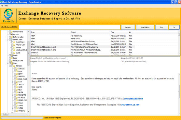Viewport: 181px width, 120px height.
Task: Click the MARKETING folder icon
Action: point(17,95)
